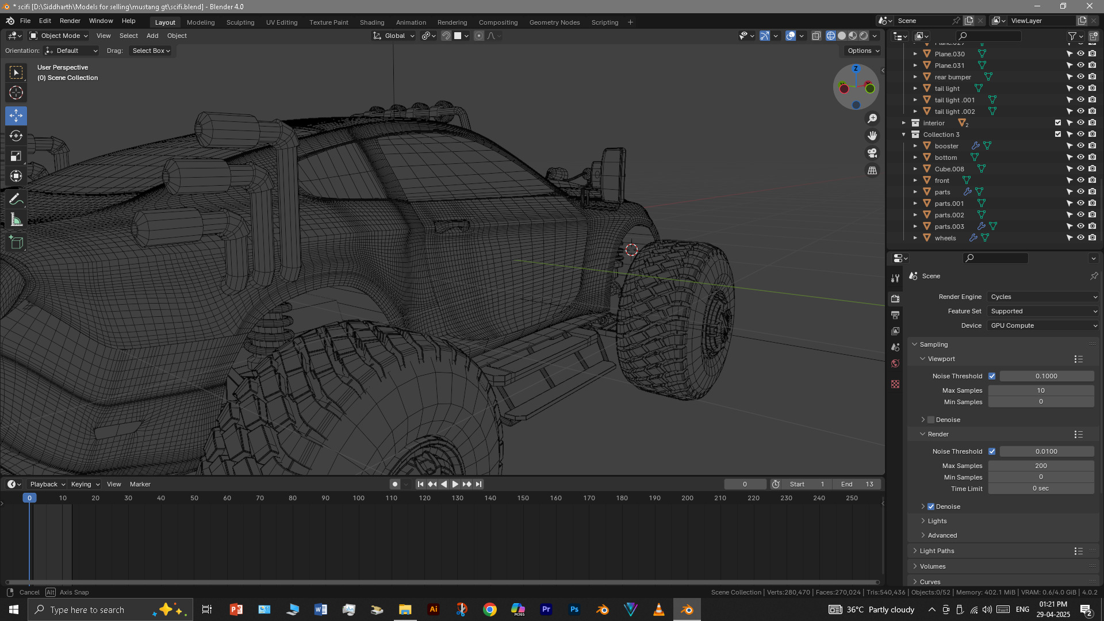Click the pan view hand icon
Screen dimensions: 1104x621
(x=872, y=136)
